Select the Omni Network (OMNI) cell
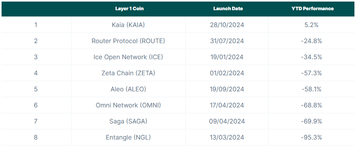 point(128,105)
